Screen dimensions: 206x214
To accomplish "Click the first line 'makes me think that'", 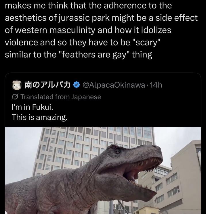I will 46,5.
